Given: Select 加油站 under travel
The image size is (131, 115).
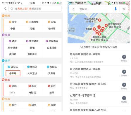Looking at the screenshot, I should [52, 67].
